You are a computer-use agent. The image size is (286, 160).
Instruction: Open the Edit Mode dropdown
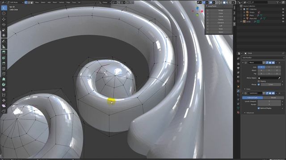(15, 2)
